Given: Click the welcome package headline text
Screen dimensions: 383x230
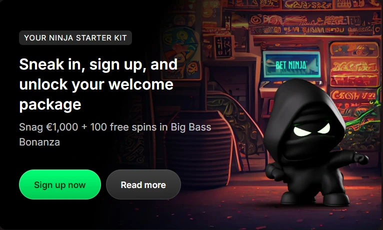Looking at the screenshot, I should click(x=98, y=84).
